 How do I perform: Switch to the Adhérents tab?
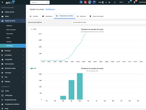[x=81, y=16]
